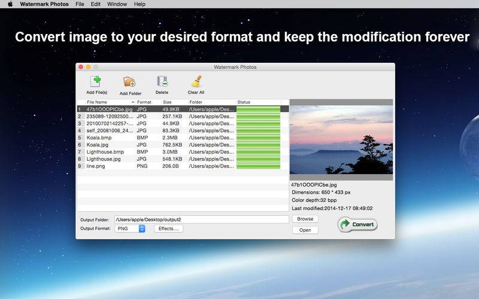Click the 2.3MB size cell

pyautogui.click(x=170, y=138)
